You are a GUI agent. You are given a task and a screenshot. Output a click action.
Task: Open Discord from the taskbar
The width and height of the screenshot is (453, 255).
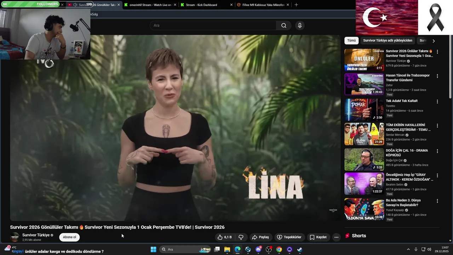pos(258,249)
